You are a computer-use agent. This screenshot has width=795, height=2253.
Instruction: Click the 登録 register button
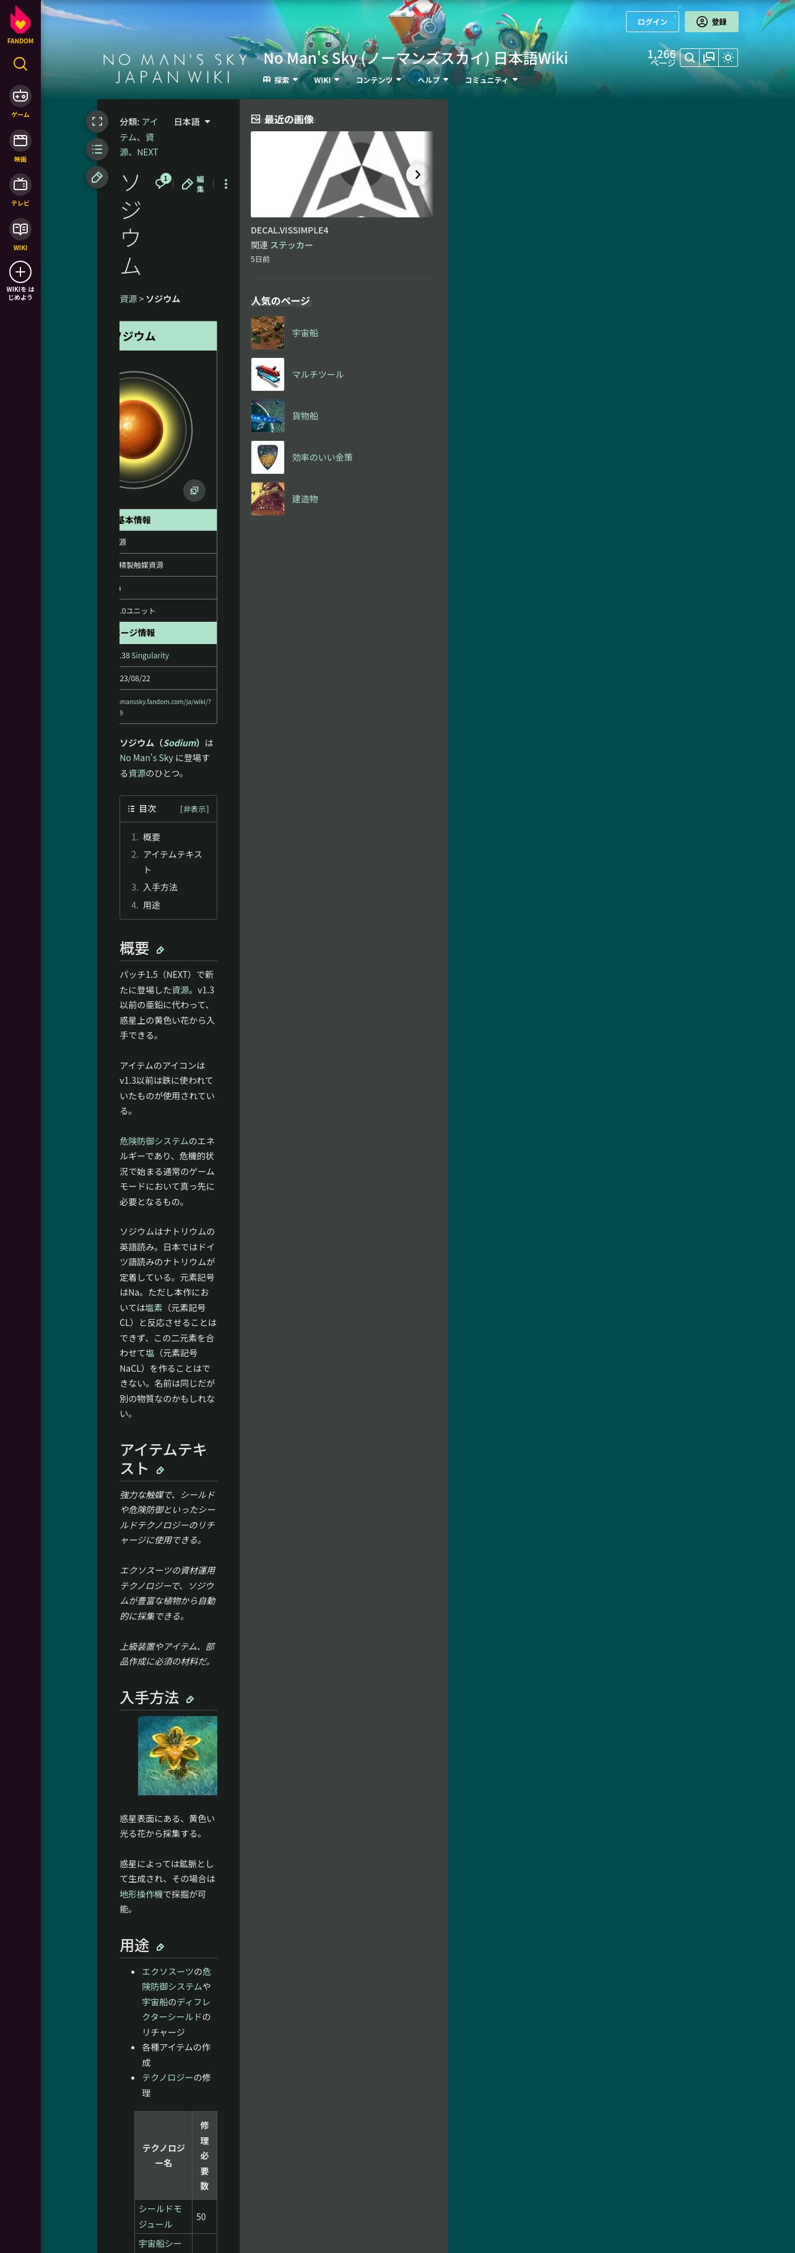point(712,22)
